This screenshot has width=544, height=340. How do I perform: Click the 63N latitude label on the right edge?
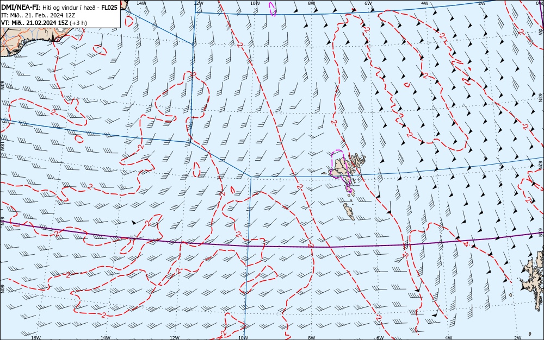pyautogui.click(x=541, y=97)
